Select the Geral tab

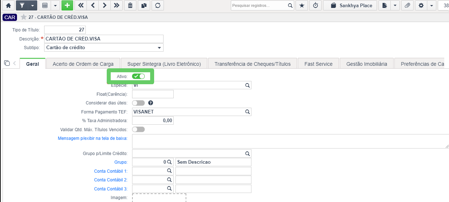point(33,64)
